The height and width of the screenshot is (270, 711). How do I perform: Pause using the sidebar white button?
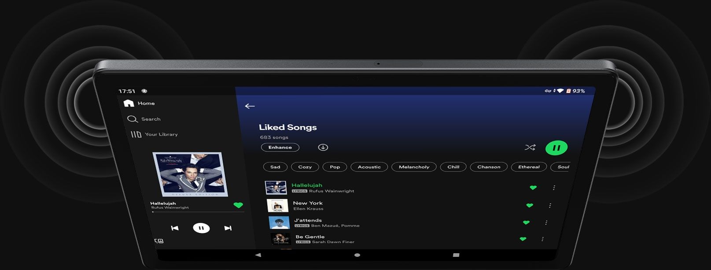[201, 228]
